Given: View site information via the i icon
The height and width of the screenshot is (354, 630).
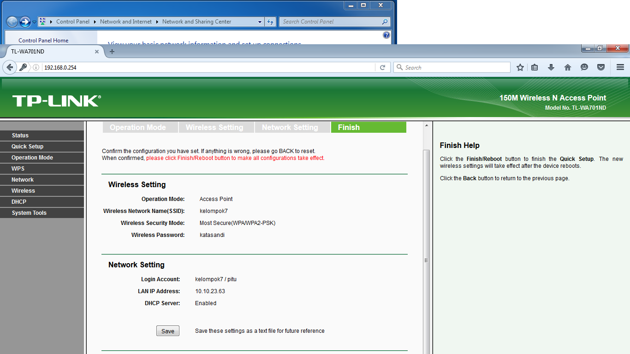Looking at the screenshot, I should (36, 67).
